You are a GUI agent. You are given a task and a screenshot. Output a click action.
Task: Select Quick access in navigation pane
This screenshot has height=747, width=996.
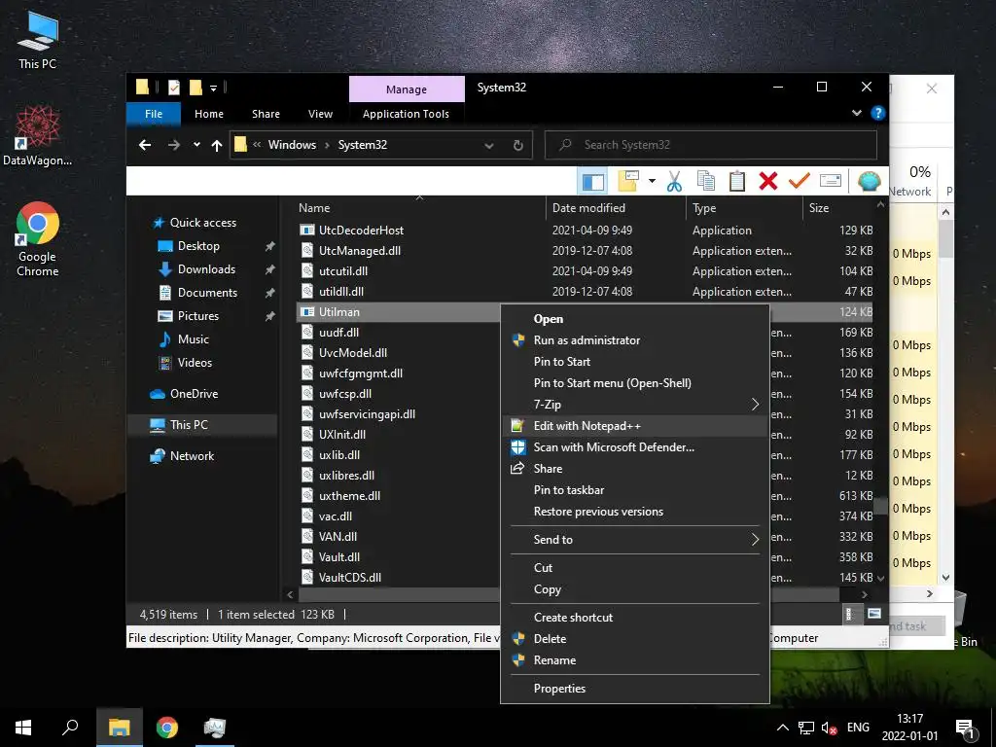coord(202,223)
